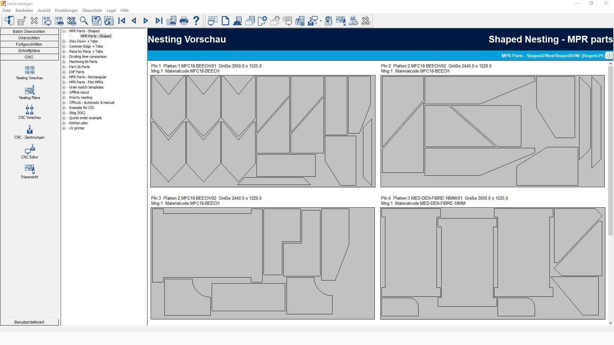Click the print icon in the toolbar

[184, 21]
